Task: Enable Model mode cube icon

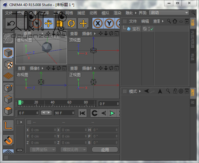Action: click(8, 53)
